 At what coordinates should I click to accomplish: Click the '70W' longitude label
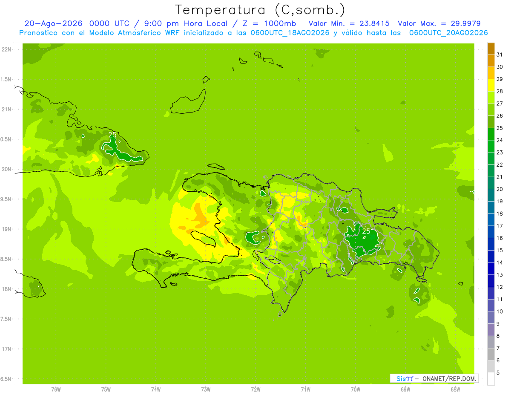click(356, 389)
